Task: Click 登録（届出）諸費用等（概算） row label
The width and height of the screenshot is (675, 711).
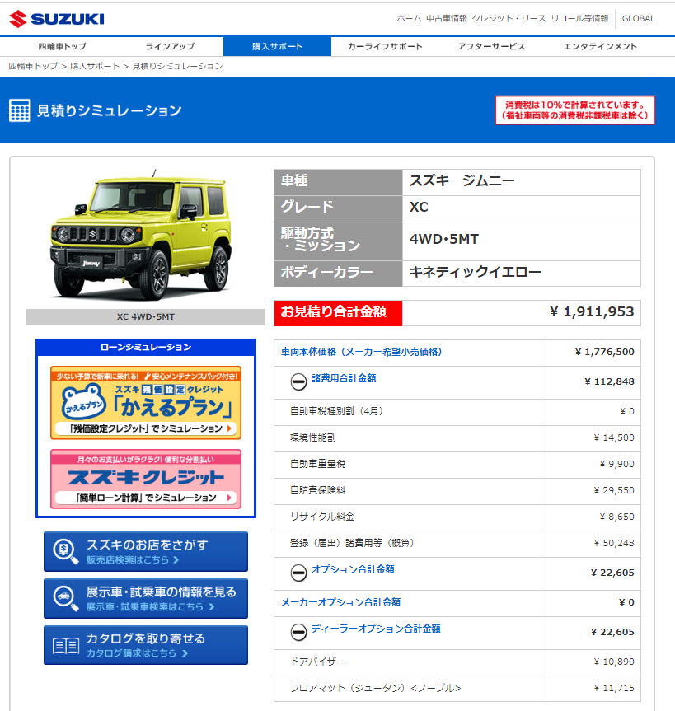Action: (x=352, y=543)
